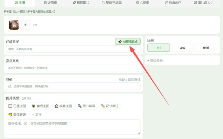Toggle the 尺寸标注 image type
The image size is (223, 139).
coord(110,106)
